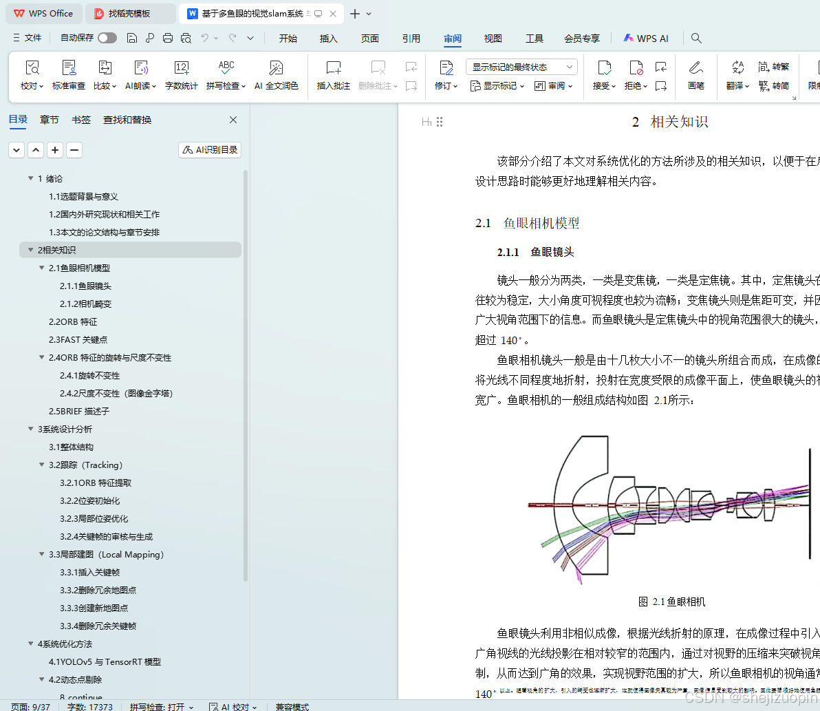
Task: Insert a comment with 插入批注
Action: coord(333,75)
